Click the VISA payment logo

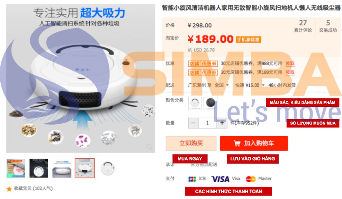(x=220, y=179)
